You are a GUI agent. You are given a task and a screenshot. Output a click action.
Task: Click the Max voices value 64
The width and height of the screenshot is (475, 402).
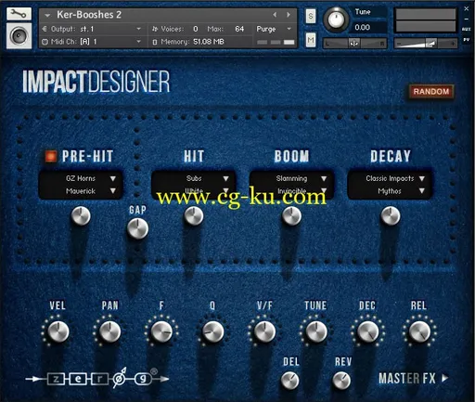[239, 29]
